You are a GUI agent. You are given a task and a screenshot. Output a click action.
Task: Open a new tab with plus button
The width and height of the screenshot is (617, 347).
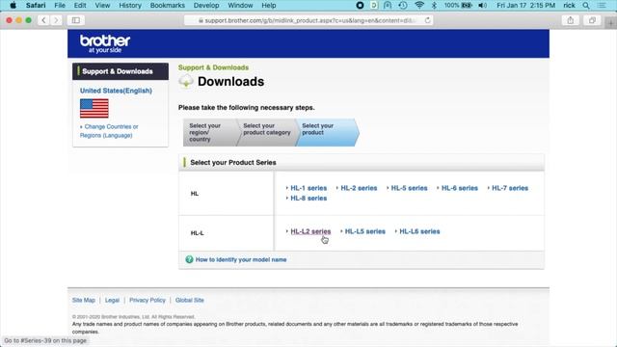click(610, 23)
